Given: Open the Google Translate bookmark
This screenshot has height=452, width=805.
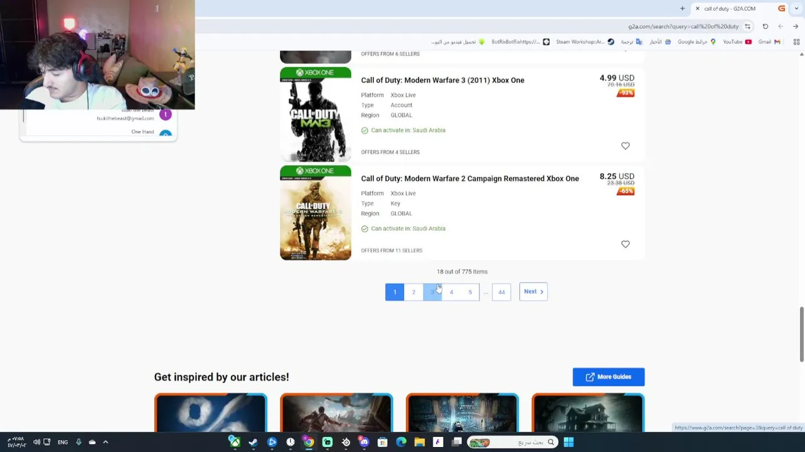Looking at the screenshot, I should (x=631, y=42).
